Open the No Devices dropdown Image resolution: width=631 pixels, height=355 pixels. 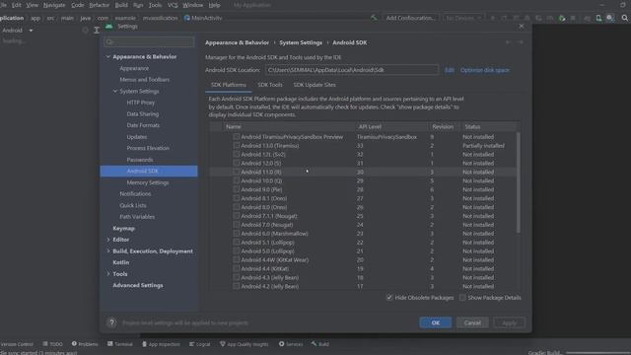click(462, 18)
